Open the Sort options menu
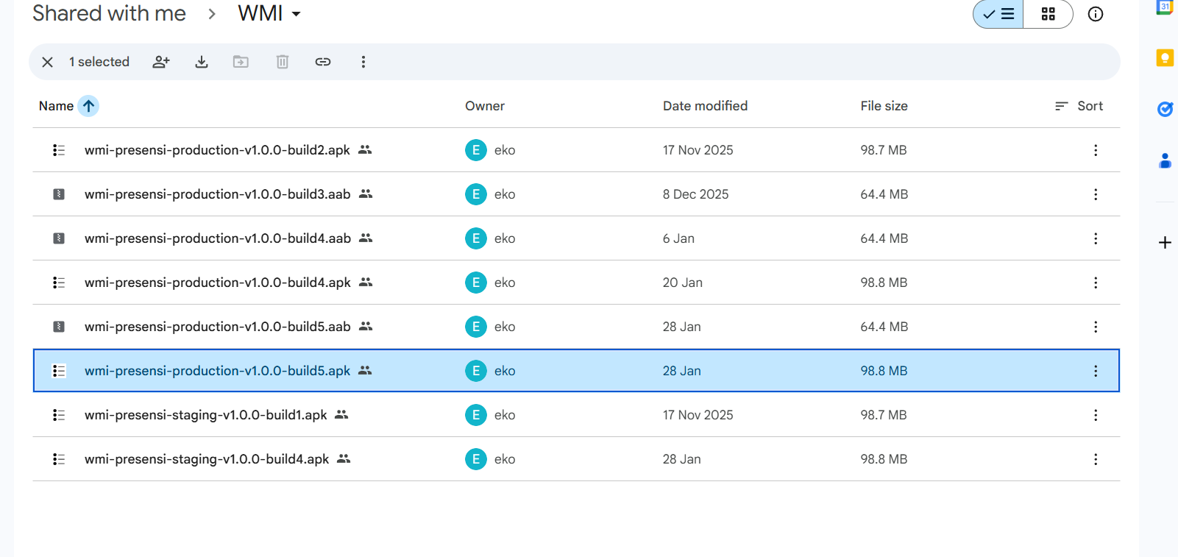Image resolution: width=1178 pixels, height=557 pixels. pos(1079,106)
